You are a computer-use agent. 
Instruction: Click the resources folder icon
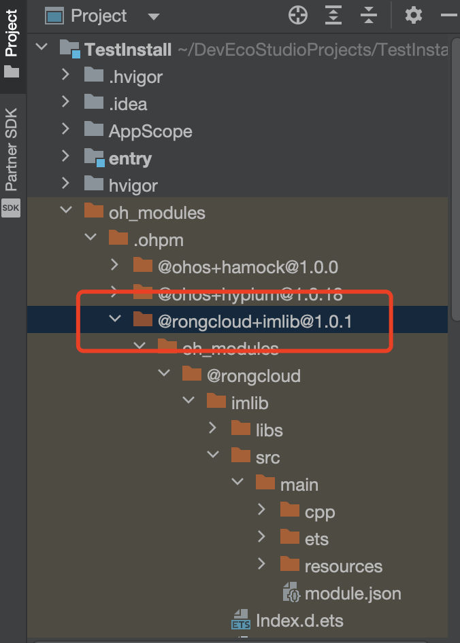point(290,563)
